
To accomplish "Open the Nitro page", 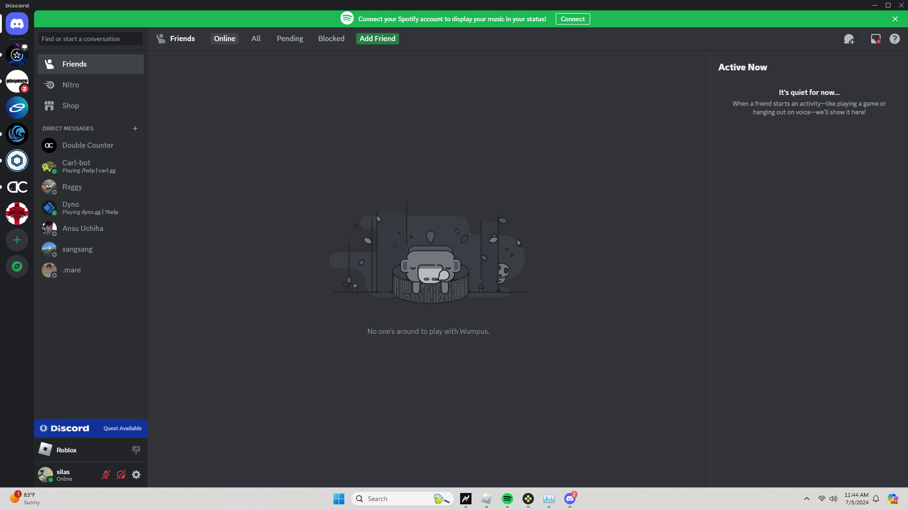I will click(x=91, y=85).
